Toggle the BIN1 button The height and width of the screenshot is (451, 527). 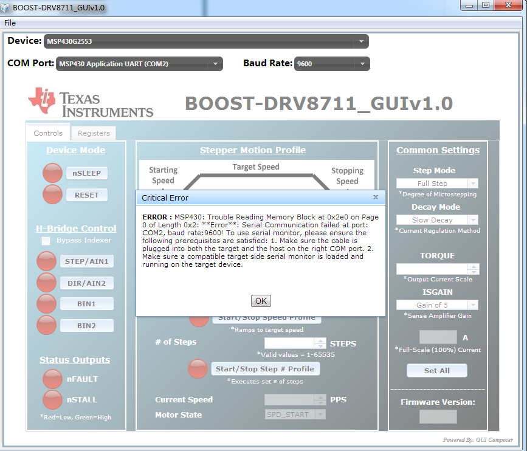click(x=87, y=304)
